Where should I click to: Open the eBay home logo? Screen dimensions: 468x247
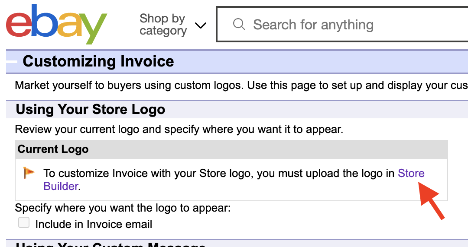point(56,25)
